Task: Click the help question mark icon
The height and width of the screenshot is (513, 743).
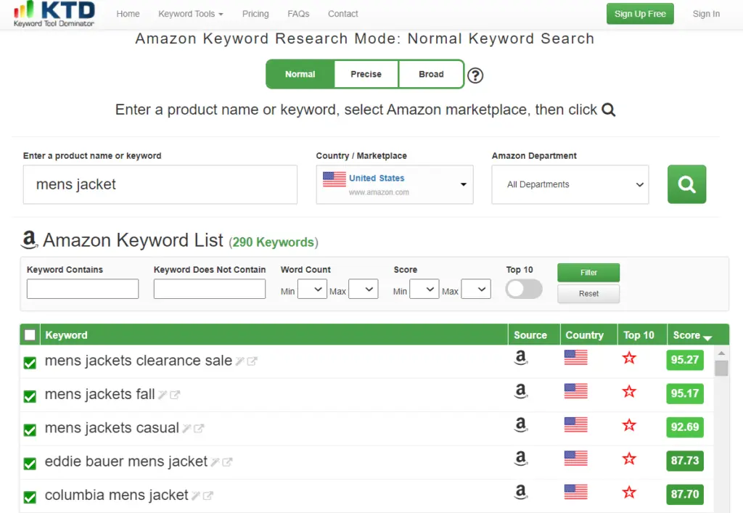Action: coord(475,75)
